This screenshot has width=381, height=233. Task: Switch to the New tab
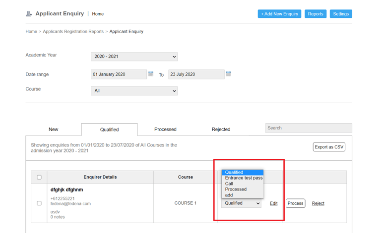(x=54, y=130)
